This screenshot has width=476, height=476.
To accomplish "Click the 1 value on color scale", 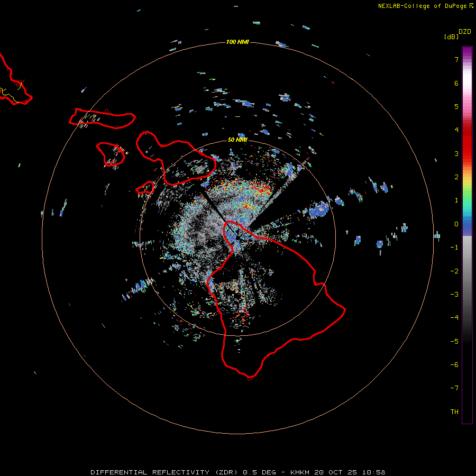I will coord(456,200).
